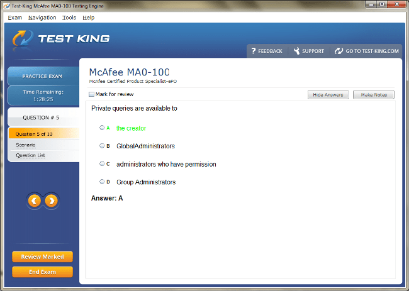Click the McAfee MA0-100 exam title

pos(129,72)
